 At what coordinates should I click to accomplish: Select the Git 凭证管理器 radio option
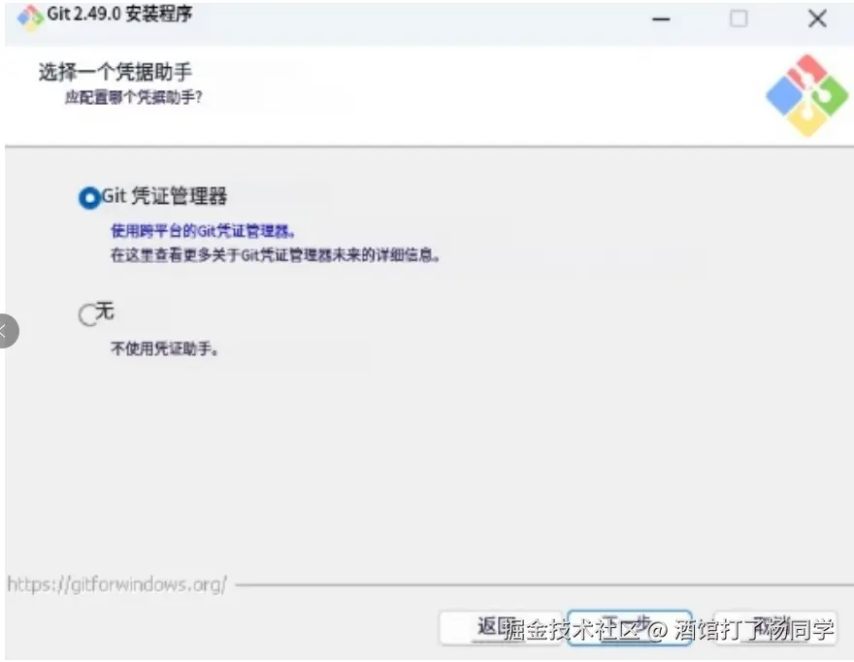pos(90,197)
